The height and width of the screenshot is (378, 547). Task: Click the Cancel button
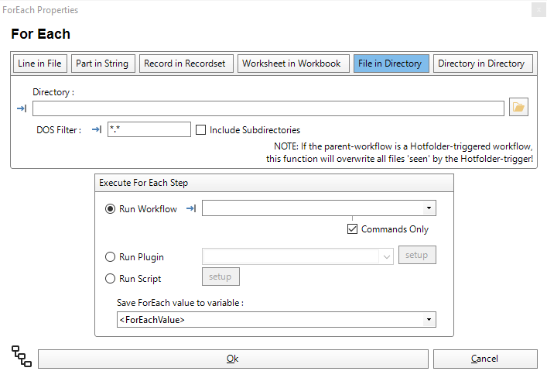tap(484, 359)
